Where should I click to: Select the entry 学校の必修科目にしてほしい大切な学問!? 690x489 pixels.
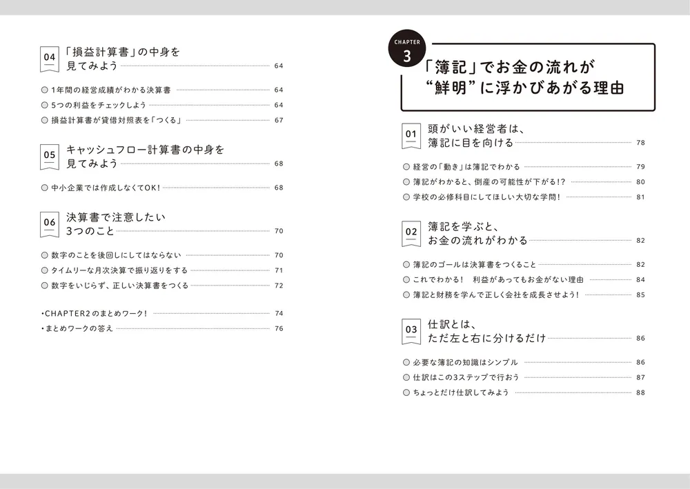(x=486, y=197)
